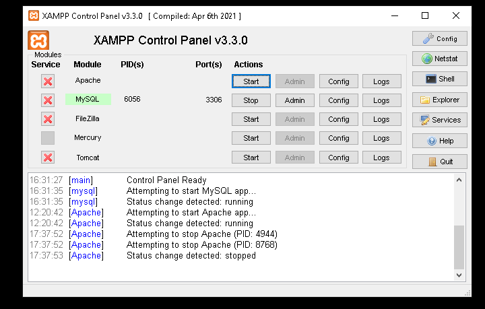Launch the Shell terminal button

tap(439, 79)
